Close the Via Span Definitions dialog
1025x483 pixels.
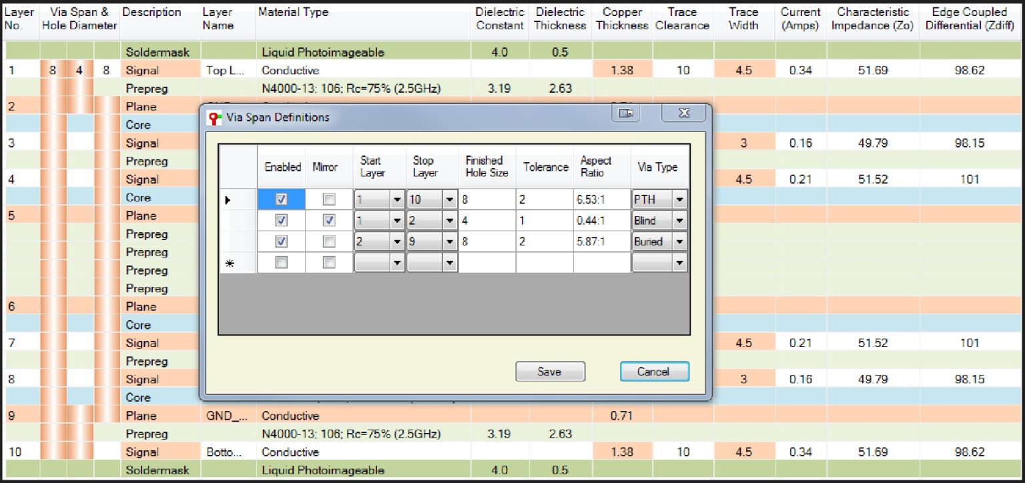[x=683, y=113]
